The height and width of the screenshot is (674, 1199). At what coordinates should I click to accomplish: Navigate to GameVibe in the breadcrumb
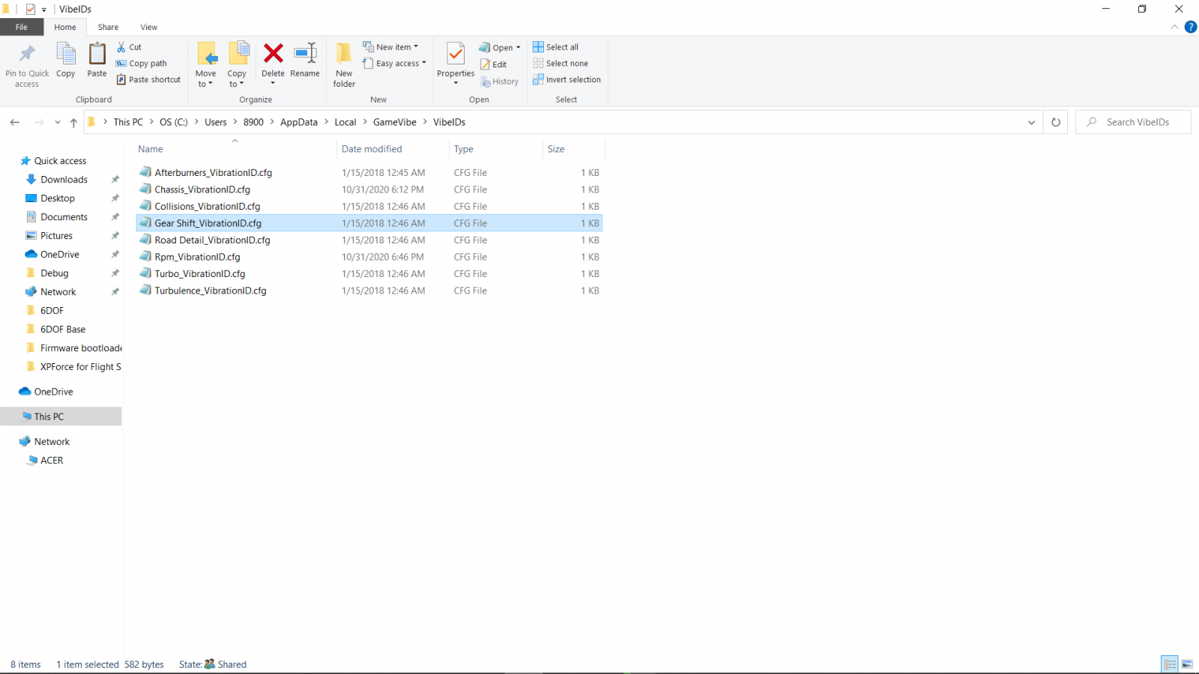coord(395,122)
